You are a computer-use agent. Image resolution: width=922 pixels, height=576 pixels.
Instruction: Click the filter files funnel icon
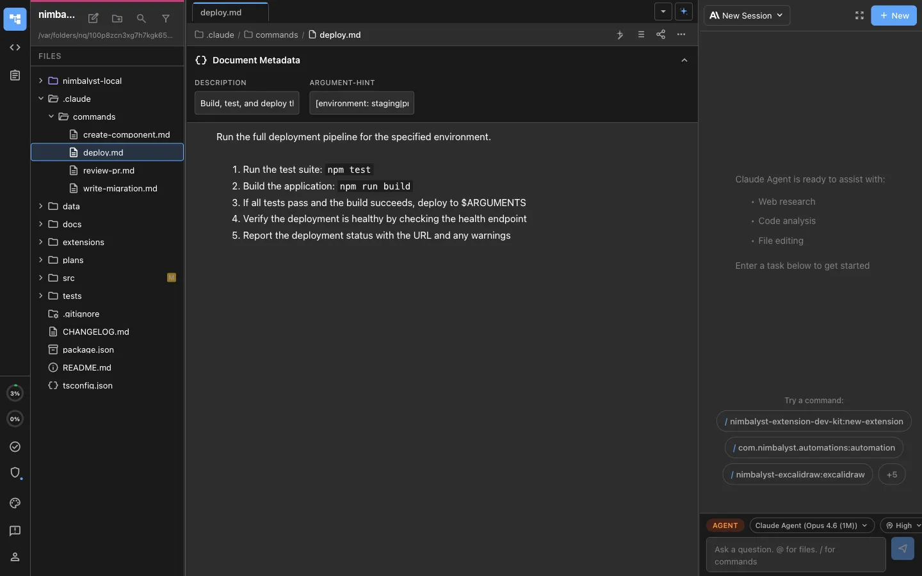166,19
